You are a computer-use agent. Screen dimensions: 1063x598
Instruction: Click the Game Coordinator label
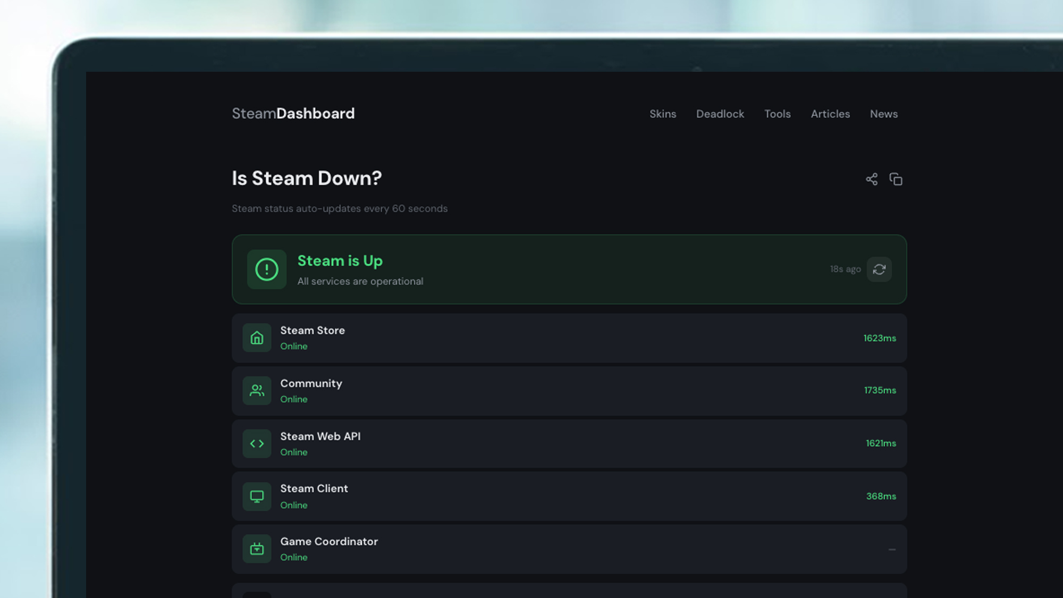tap(329, 541)
